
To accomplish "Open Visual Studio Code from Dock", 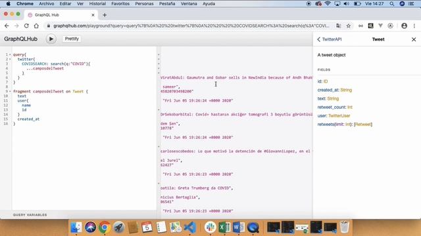I will 190,227.
